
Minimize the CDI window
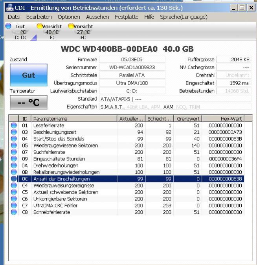tap(233, 8)
